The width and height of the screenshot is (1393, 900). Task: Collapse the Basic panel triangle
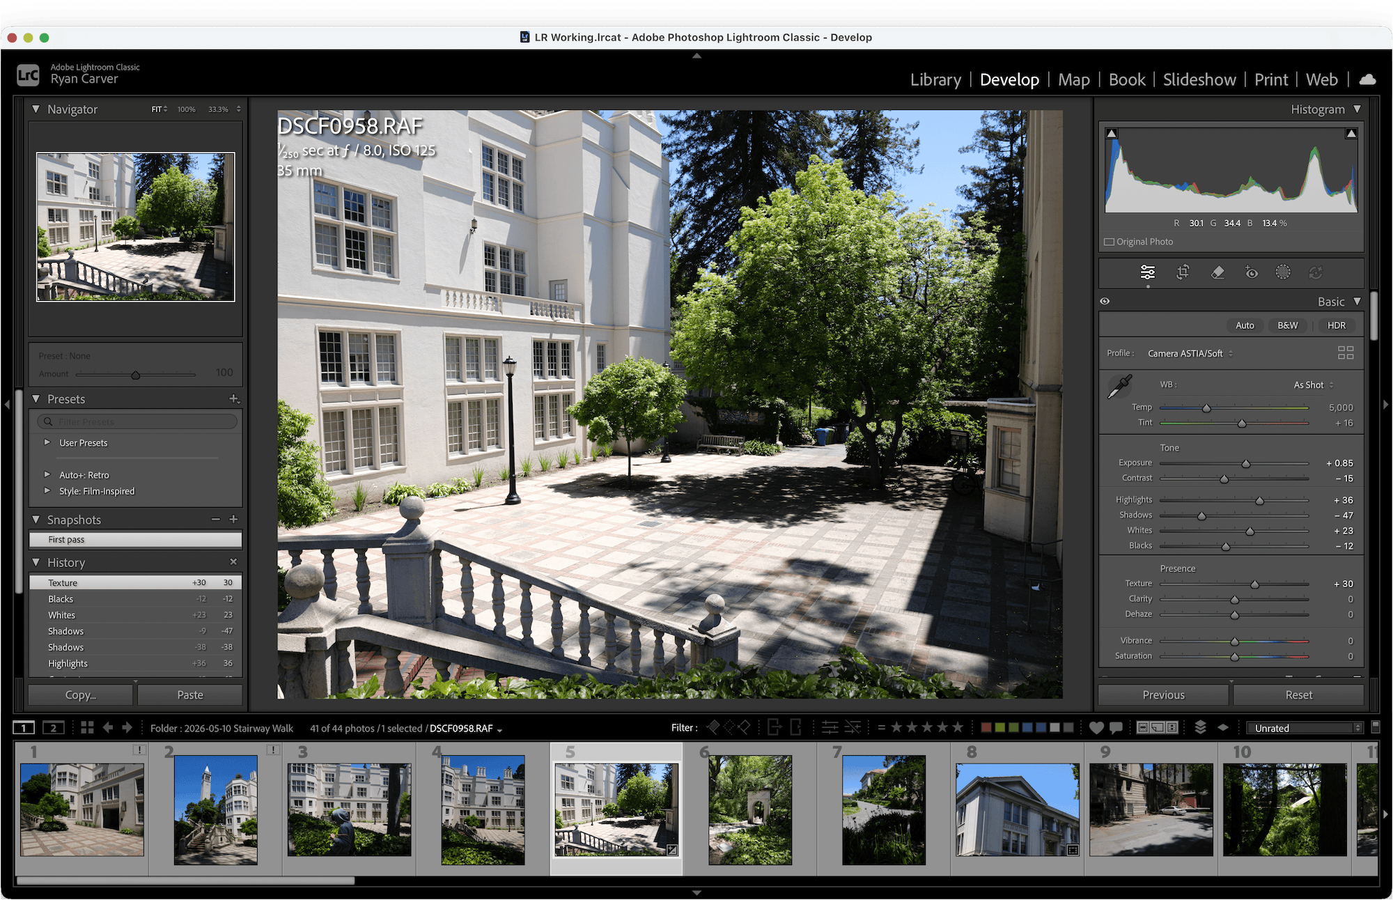(x=1357, y=301)
